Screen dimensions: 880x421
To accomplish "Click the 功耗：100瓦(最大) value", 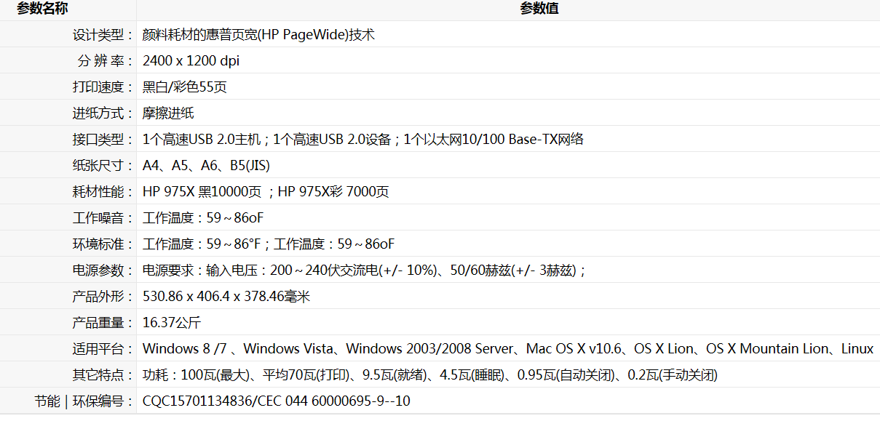I will click(430, 374).
